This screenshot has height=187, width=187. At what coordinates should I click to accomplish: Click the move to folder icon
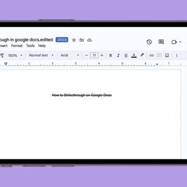click(x=82, y=40)
